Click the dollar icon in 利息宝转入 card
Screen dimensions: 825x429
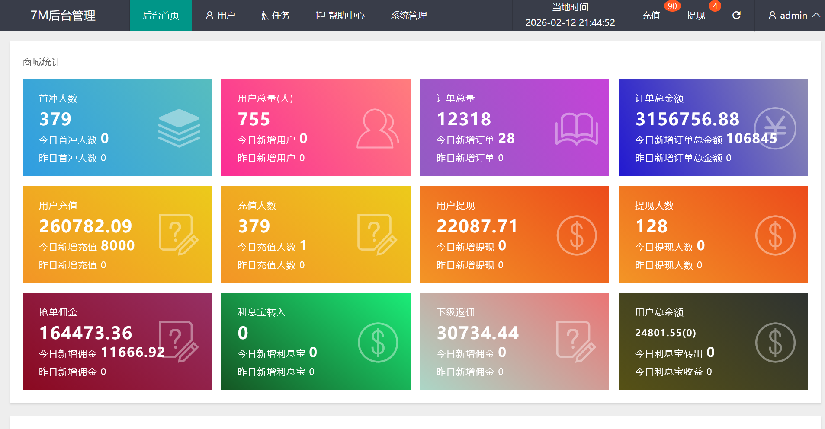click(x=378, y=342)
